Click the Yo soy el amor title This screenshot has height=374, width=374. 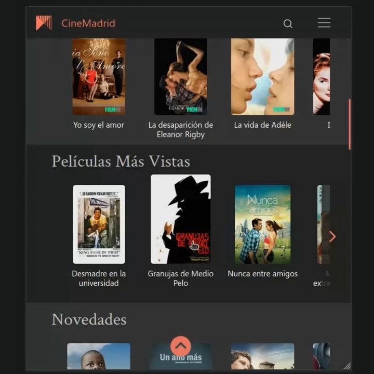99,125
